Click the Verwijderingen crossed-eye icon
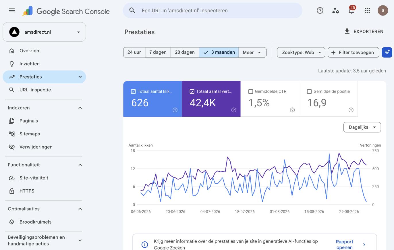This screenshot has width=394, height=250. point(12,147)
